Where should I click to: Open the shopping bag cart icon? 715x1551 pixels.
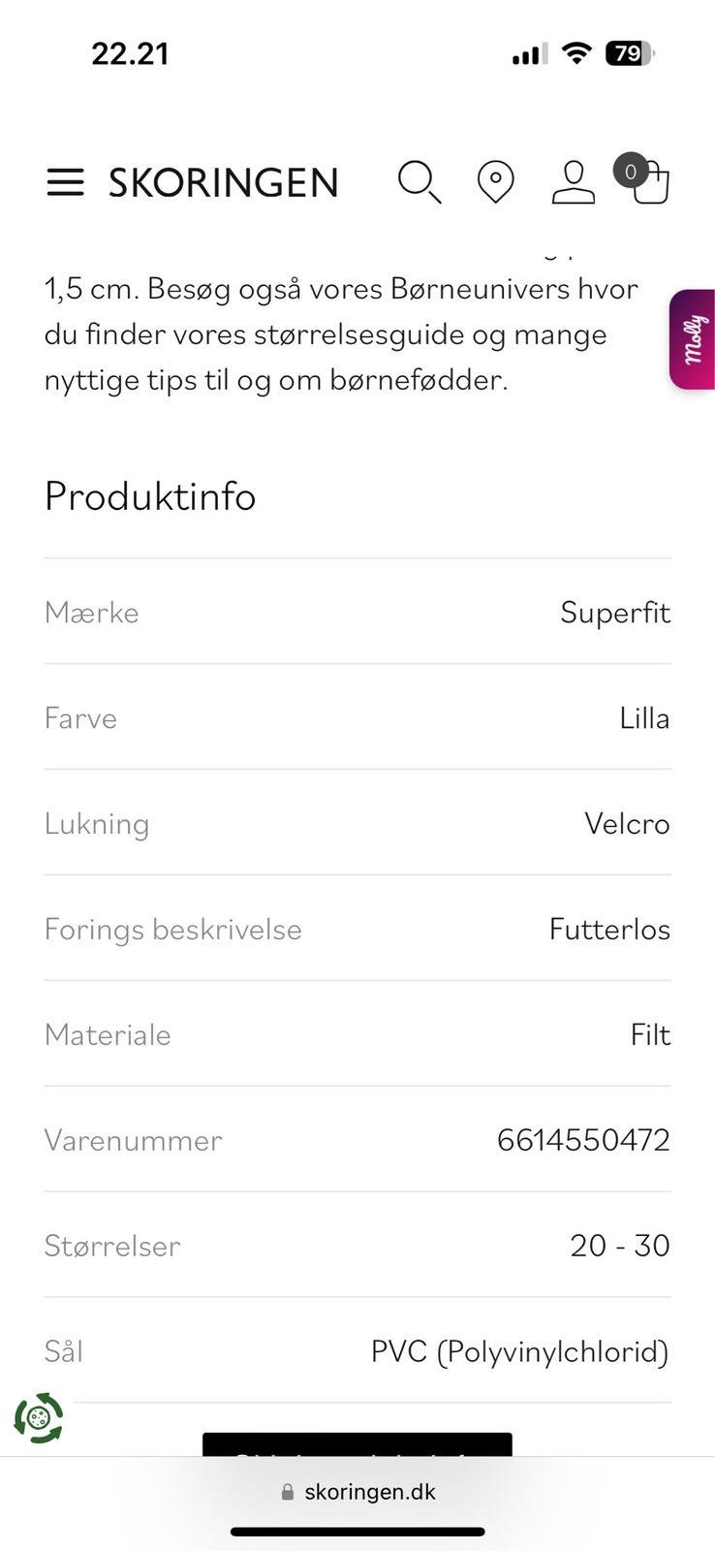653,186
